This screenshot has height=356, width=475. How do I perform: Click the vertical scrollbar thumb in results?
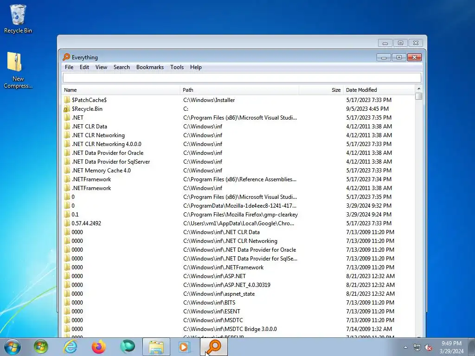point(419,96)
